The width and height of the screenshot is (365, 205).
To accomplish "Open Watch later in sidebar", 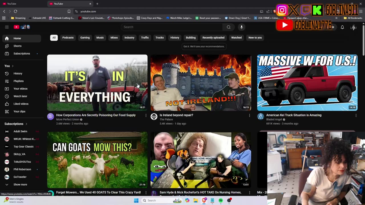I will (22, 96).
